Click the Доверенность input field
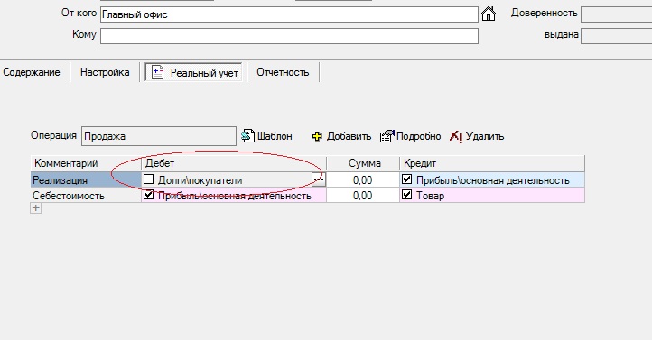Image resolution: width=652 pixels, height=340 pixels. [616, 14]
